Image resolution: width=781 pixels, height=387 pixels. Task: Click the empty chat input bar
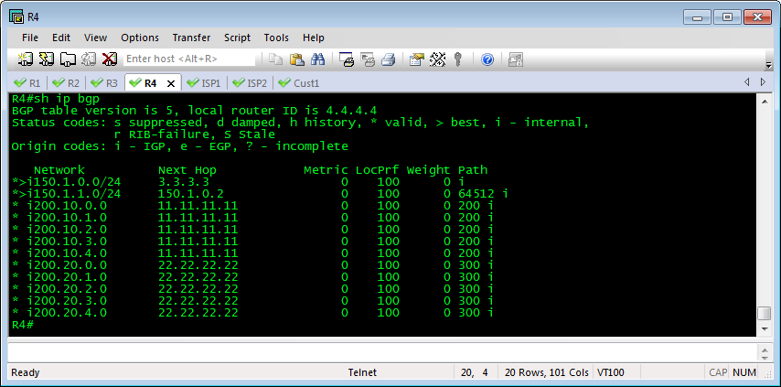tap(382, 352)
